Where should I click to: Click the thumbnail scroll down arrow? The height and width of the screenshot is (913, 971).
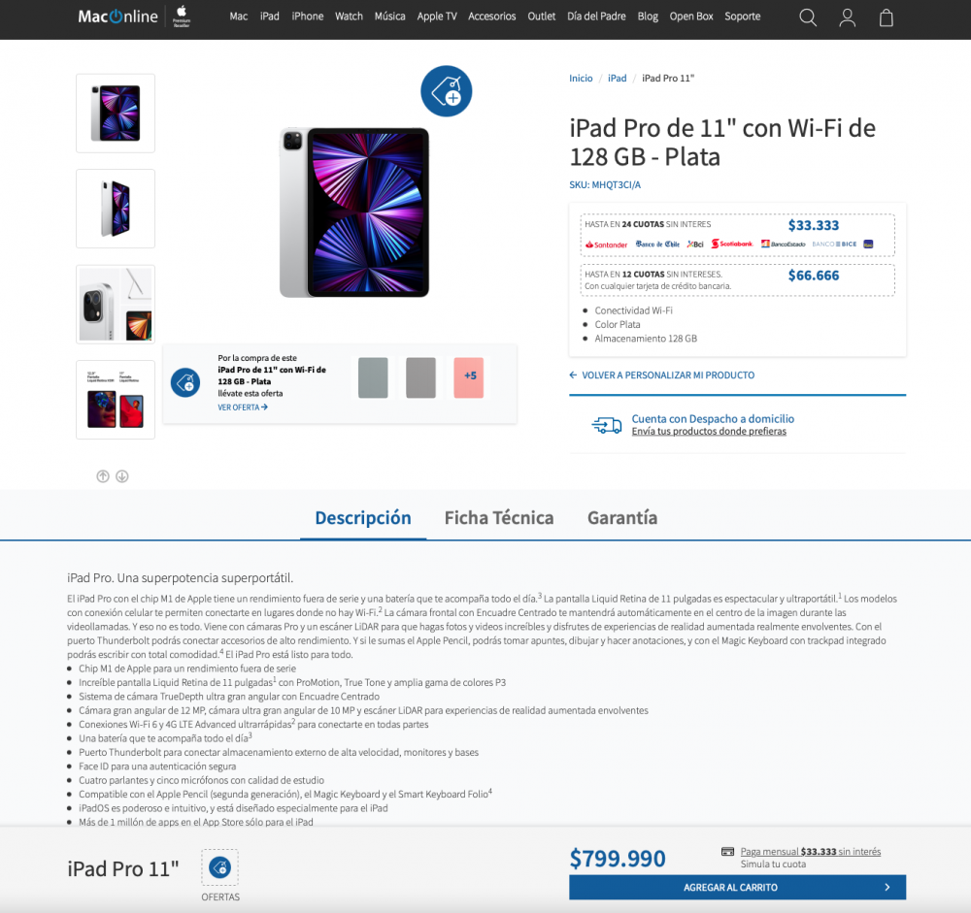click(x=122, y=476)
